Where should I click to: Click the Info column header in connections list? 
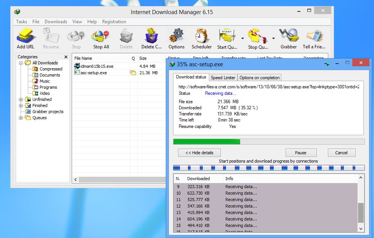click(x=289, y=179)
